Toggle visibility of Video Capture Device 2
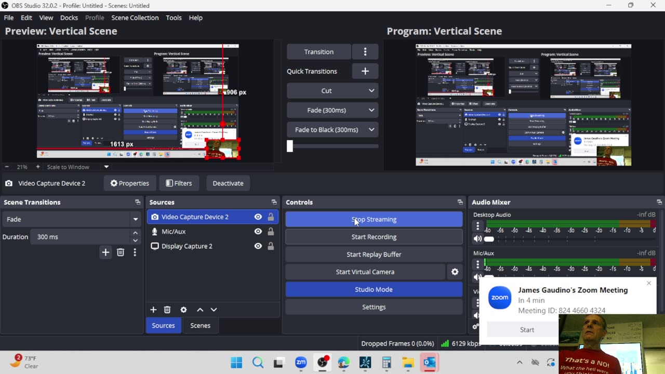Viewport: 665px width, 374px height. [258, 217]
